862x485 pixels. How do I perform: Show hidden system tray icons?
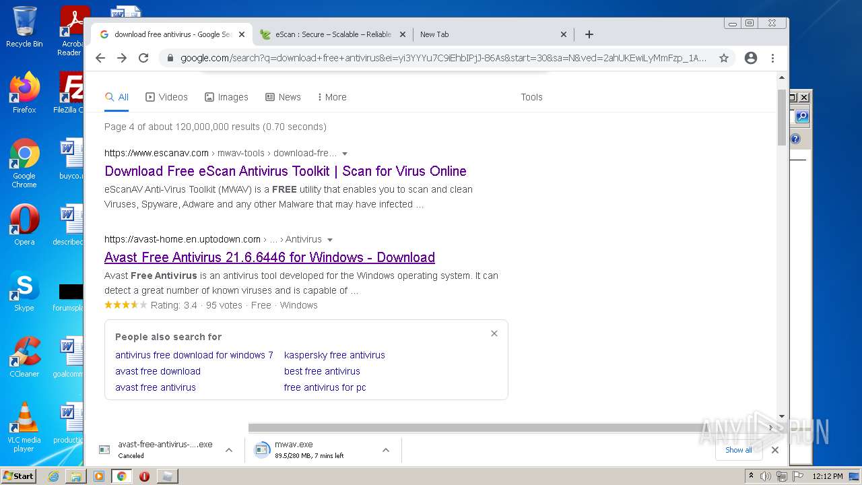(752, 476)
